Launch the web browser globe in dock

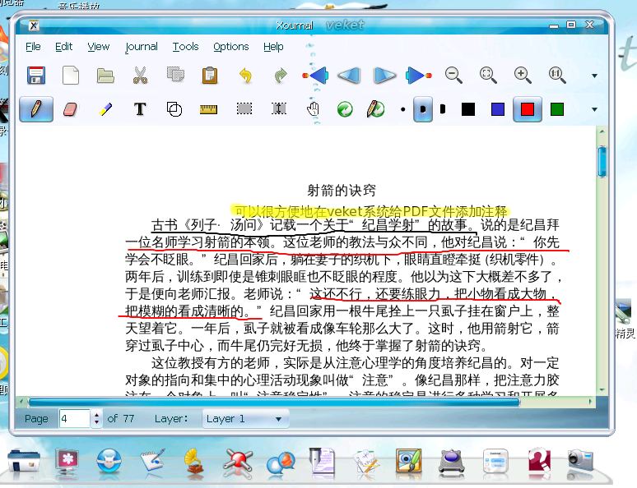pos(109,462)
